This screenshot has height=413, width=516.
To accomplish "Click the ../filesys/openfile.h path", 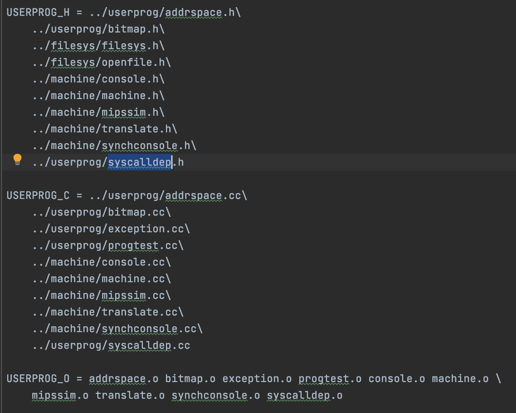I will tap(101, 63).
